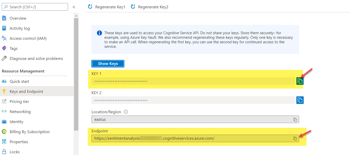Click the Location/Region label
Viewport: 350px width, 155px height.
pos(106,112)
